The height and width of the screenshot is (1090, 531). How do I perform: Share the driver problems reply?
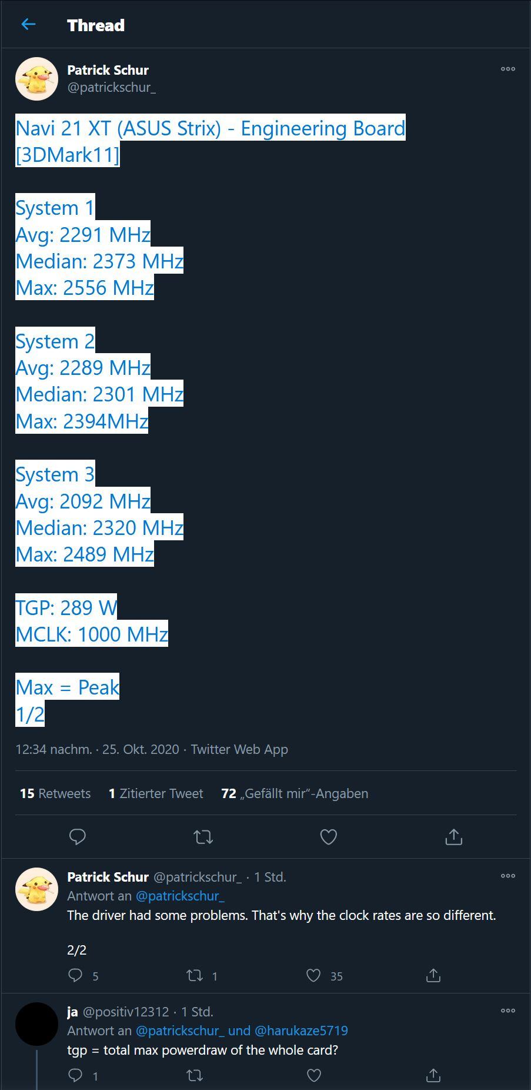pos(433,975)
